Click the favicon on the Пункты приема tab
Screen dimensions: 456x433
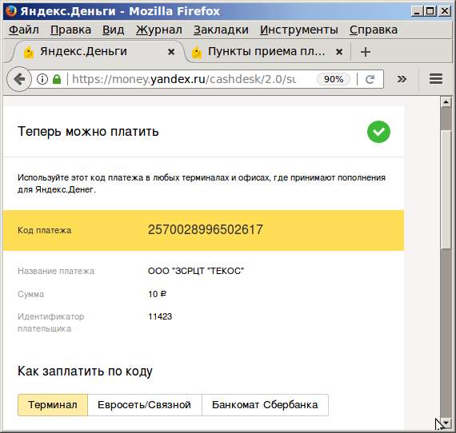click(x=197, y=52)
